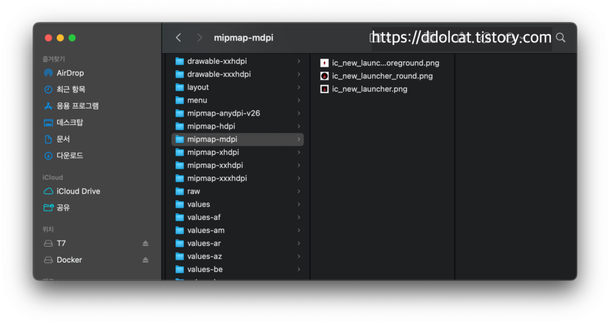This screenshot has height=324, width=610.
Task: Click the search magnifier icon
Action: point(560,38)
